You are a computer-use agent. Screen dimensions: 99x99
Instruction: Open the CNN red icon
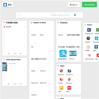click(69, 88)
